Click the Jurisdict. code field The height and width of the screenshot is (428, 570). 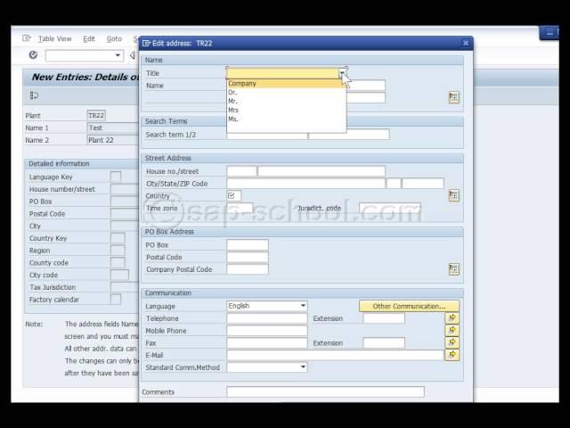390,208
